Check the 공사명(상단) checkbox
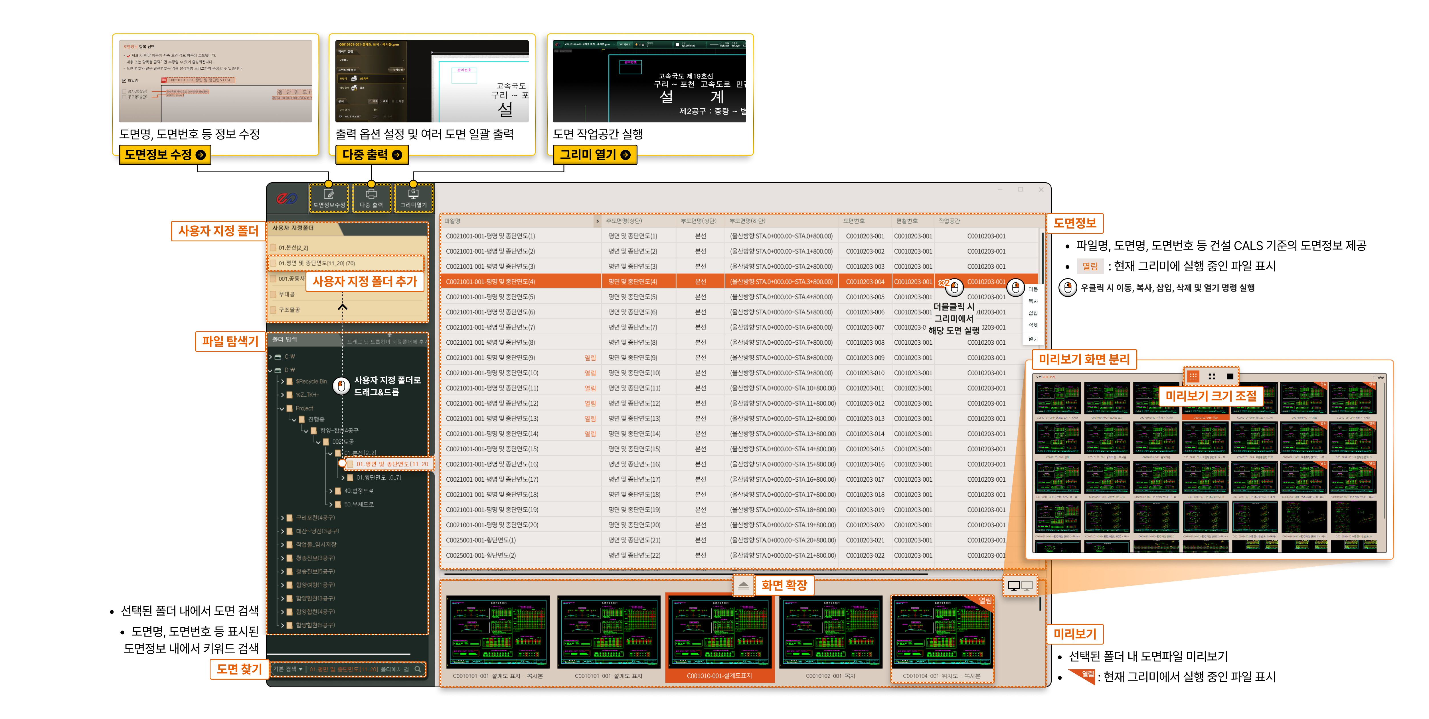The width and height of the screenshot is (1429, 719). click(124, 91)
